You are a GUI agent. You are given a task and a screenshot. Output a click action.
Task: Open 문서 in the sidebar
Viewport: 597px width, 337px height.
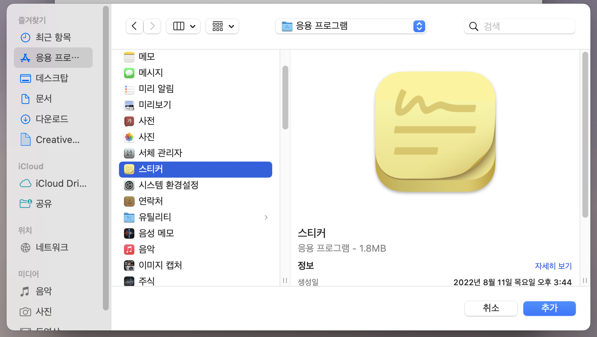(53, 98)
